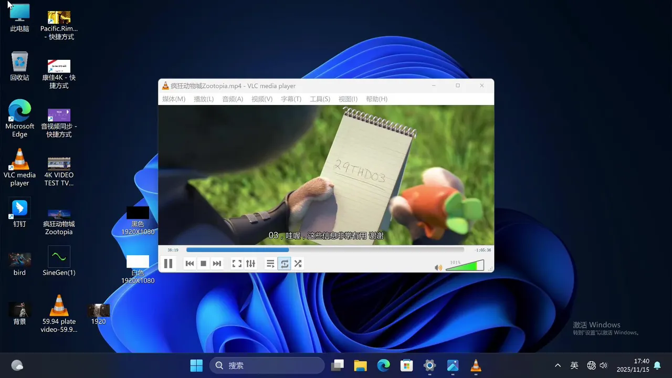Open the VLC playlist view

[270, 264]
